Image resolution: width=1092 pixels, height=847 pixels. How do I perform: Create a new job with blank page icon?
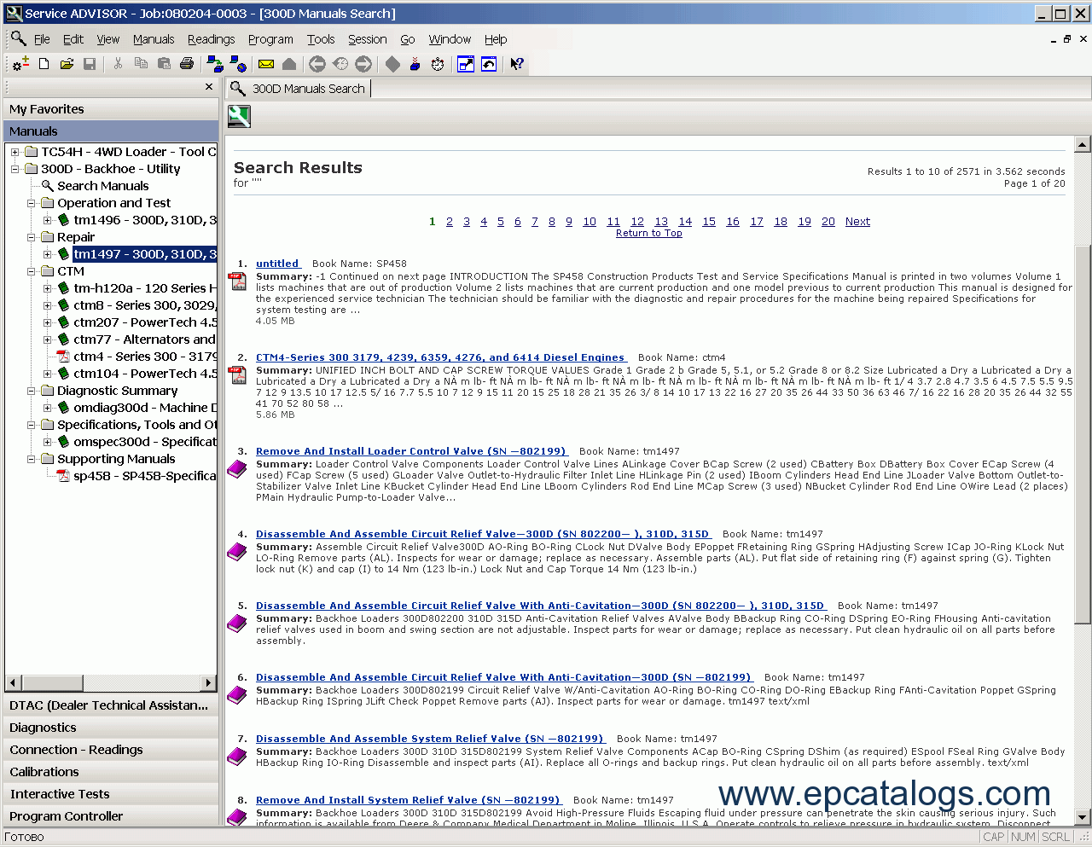(x=44, y=64)
